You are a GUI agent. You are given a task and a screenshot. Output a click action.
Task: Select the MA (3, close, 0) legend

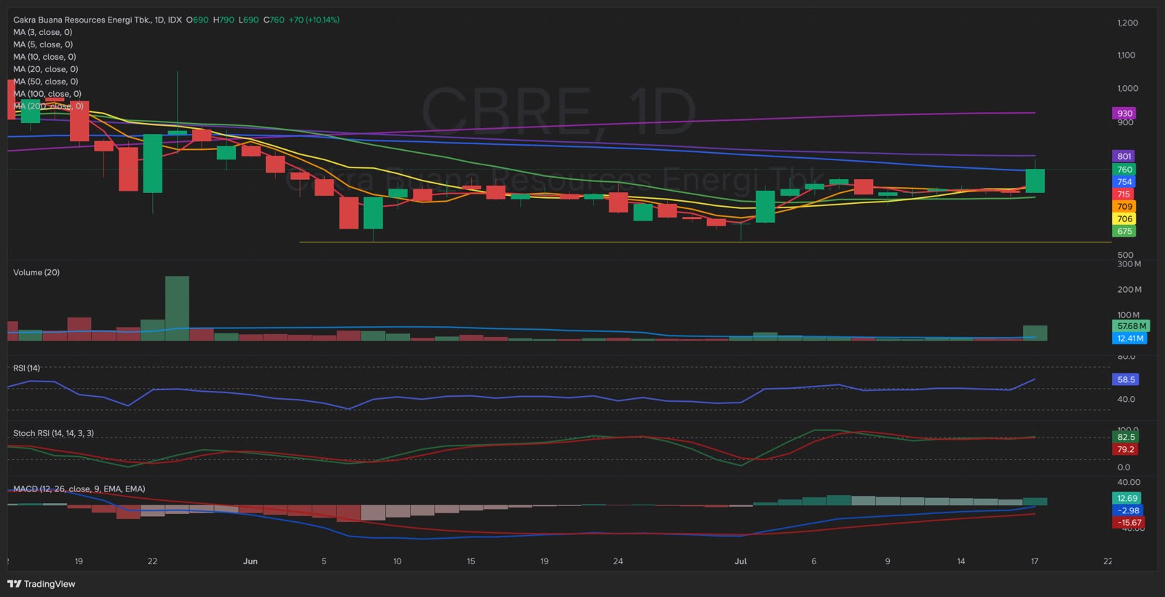click(42, 32)
